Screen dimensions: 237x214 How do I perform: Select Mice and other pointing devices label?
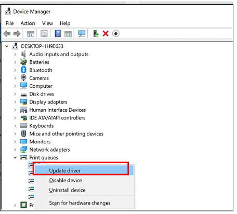tap(67, 133)
